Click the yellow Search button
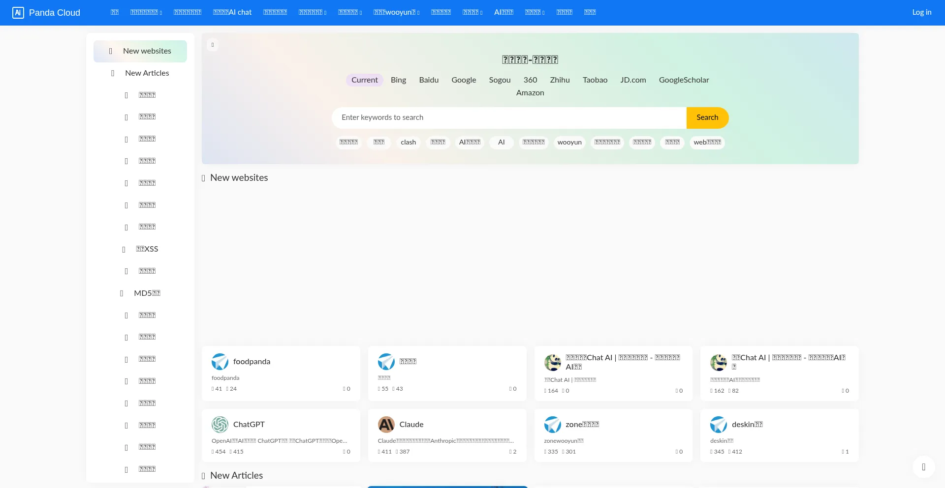Image resolution: width=945 pixels, height=488 pixels. coord(707,118)
